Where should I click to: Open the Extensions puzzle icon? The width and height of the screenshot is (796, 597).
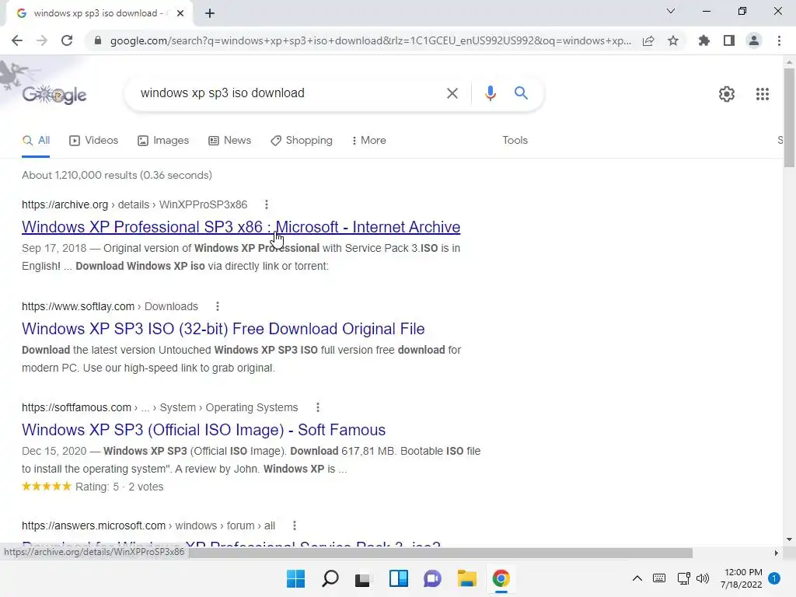tap(704, 40)
